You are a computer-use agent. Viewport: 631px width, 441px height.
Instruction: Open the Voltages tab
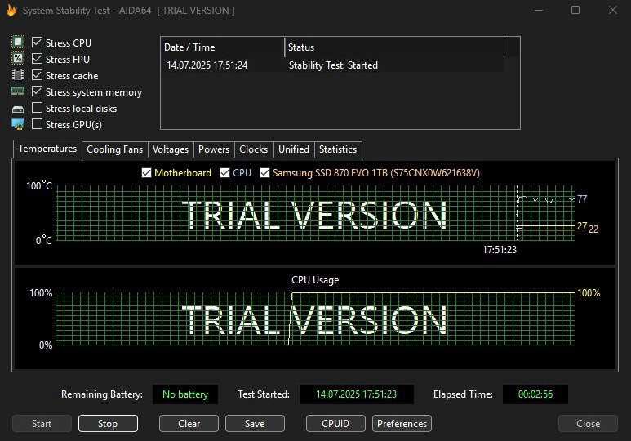pyautogui.click(x=171, y=149)
